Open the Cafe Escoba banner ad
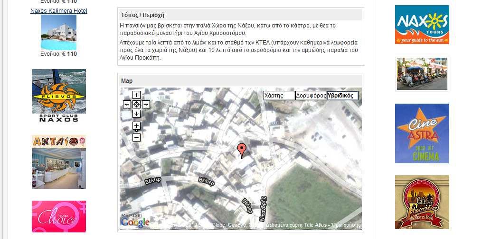Viewport: 482px width, 239px height. (422, 202)
